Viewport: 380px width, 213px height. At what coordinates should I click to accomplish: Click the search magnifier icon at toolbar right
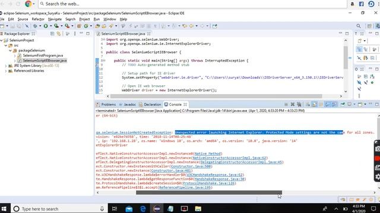359,26
